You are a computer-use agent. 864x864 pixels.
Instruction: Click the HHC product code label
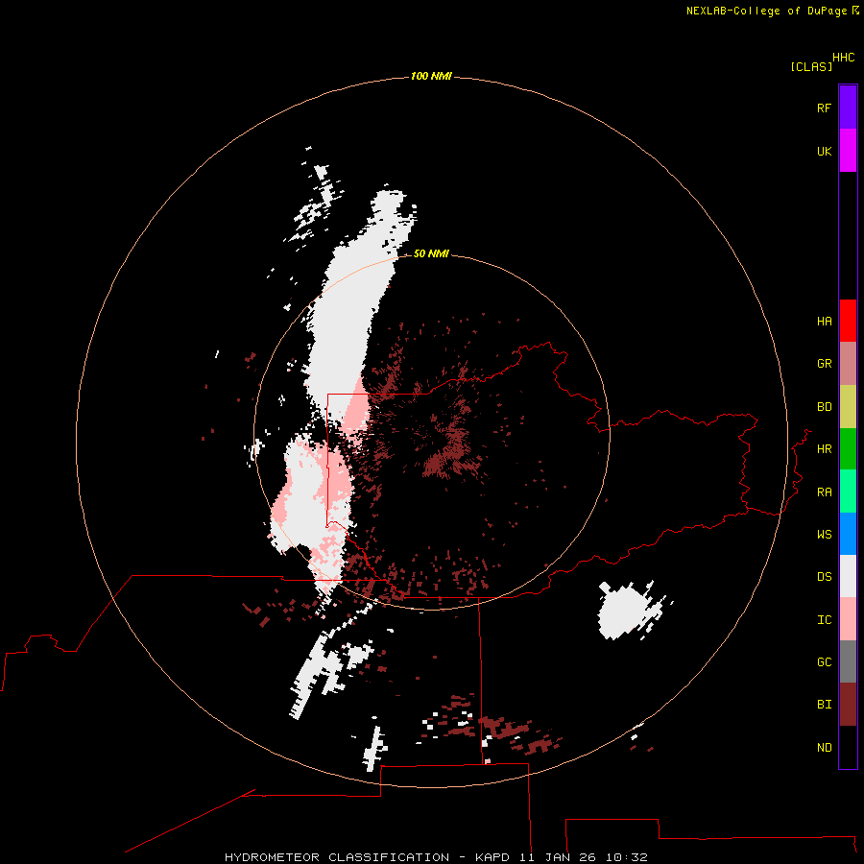[843, 58]
